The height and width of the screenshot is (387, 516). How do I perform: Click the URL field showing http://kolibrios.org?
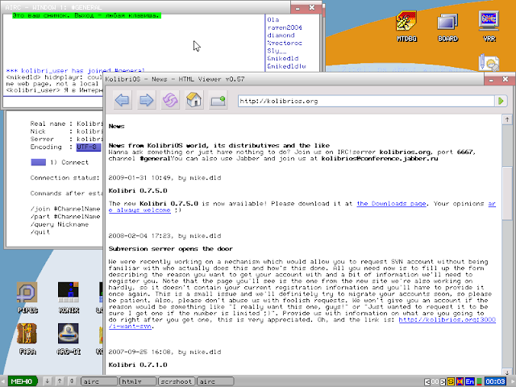(x=366, y=101)
